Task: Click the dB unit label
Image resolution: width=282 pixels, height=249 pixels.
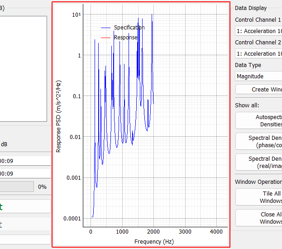Action: [4, 144]
